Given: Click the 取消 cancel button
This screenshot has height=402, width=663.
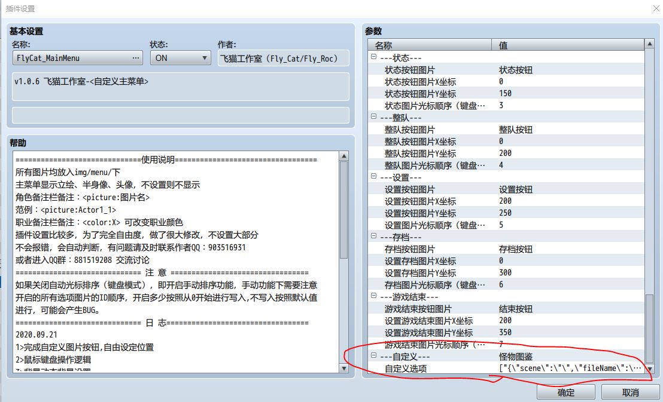Looking at the screenshot, I should pos(630,392).
